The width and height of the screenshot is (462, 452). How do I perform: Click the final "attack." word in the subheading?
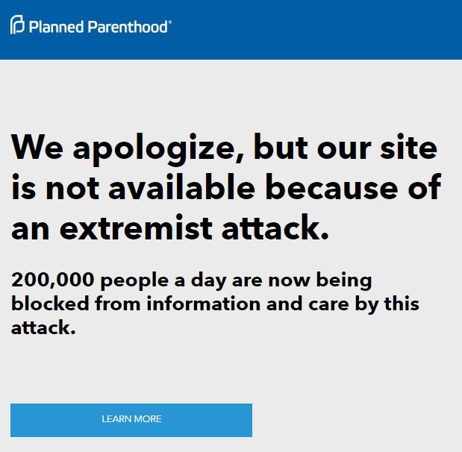(44, 328)
